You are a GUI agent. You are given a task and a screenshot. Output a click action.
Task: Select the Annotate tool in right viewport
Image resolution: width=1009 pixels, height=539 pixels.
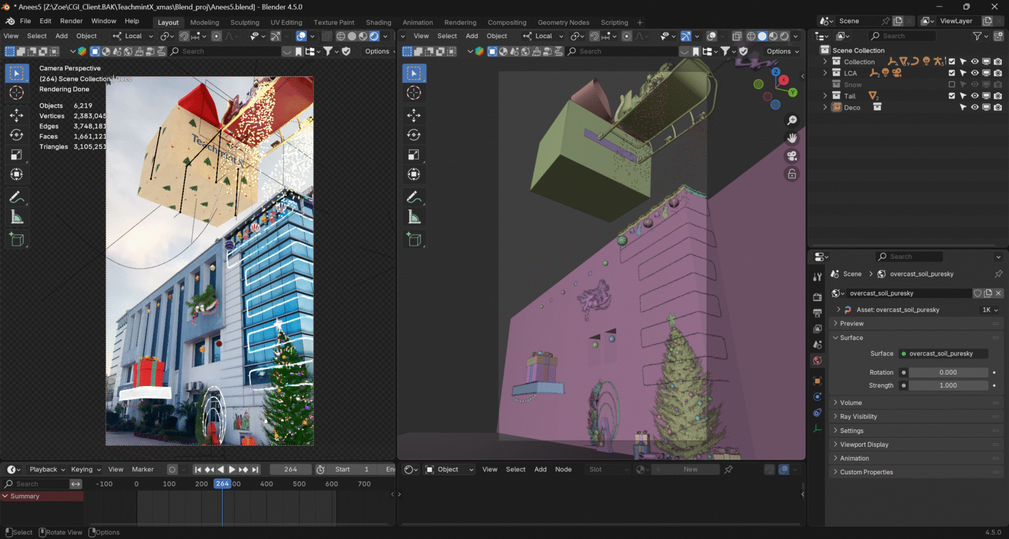click(414, 197)
